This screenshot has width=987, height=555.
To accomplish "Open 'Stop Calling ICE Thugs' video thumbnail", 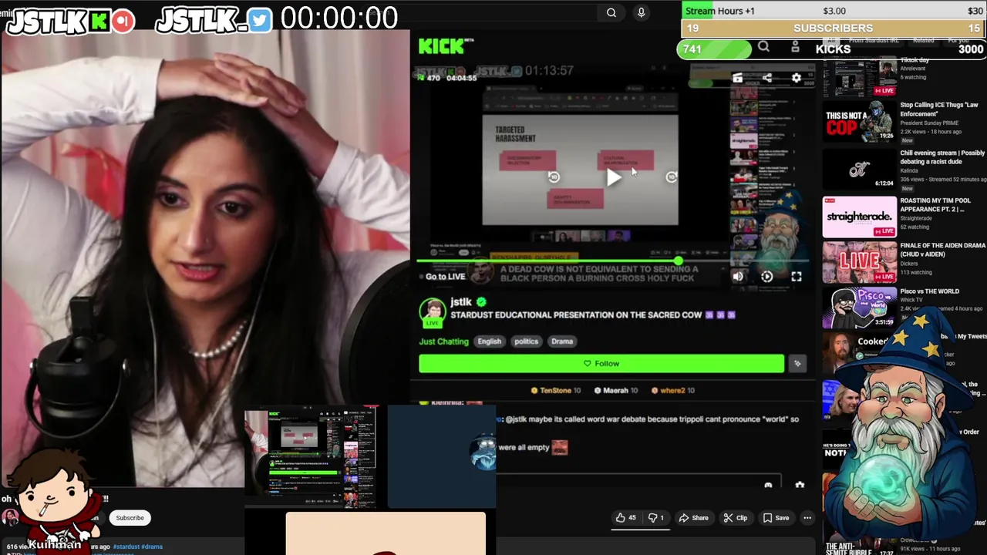I will (859, 121).
